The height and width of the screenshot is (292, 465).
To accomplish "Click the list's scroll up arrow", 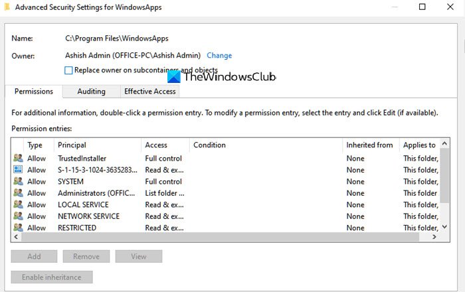I will [x=444, y=143].
